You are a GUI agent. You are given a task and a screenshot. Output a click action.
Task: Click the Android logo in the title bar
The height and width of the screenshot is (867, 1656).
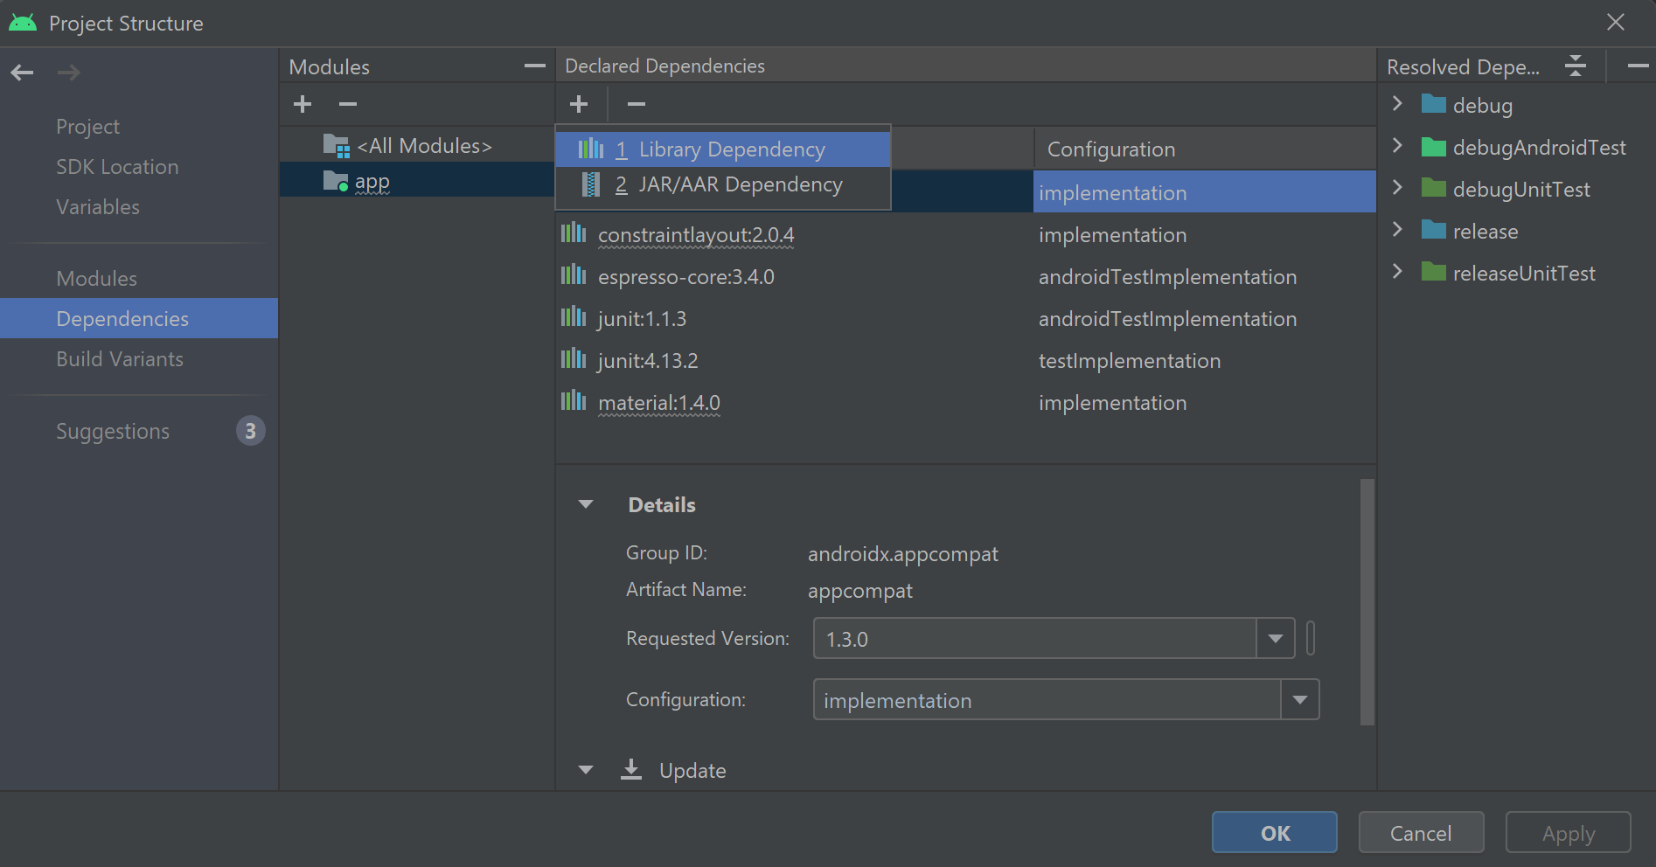[23, 21]
